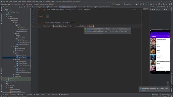This screenshot has height=97, width=173.
Task: Open the app run configuration dropdown
Action: pos(119,4)
